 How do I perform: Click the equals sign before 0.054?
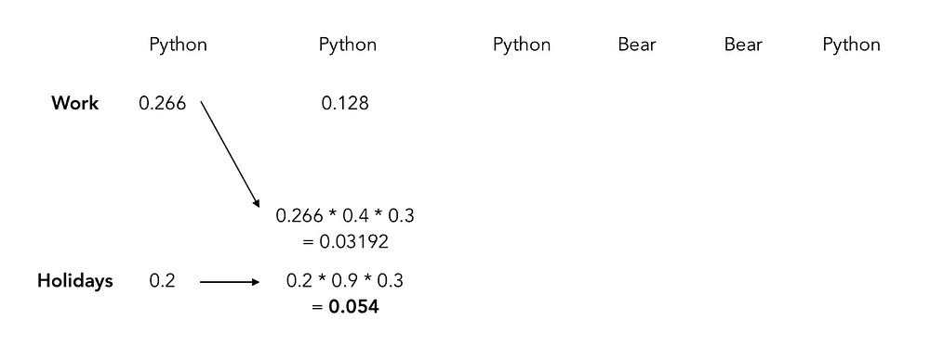click(317, 308)
